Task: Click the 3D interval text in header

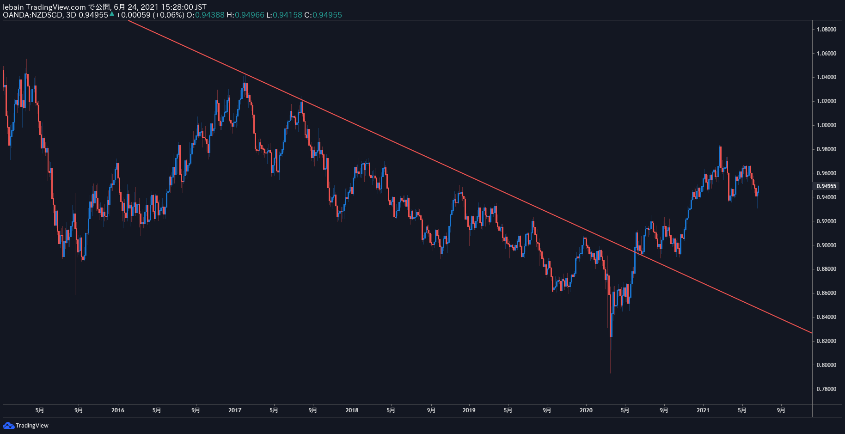Action: (x=71, y=15)
